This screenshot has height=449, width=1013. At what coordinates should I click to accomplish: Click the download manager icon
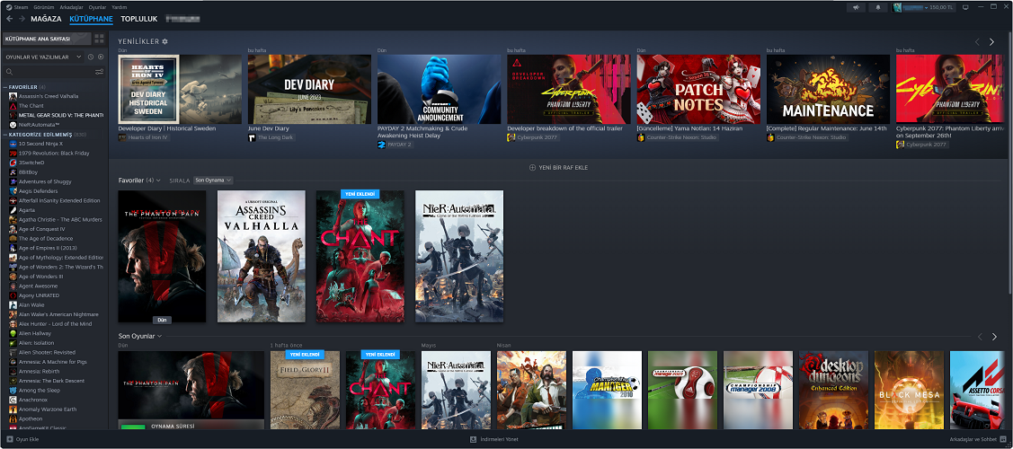coord(474,439)
